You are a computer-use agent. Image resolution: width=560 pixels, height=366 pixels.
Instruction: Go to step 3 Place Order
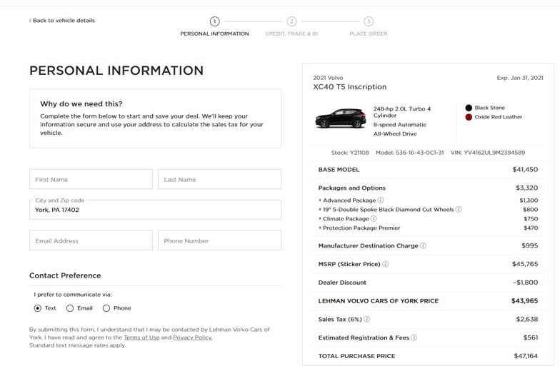(369, 21)
